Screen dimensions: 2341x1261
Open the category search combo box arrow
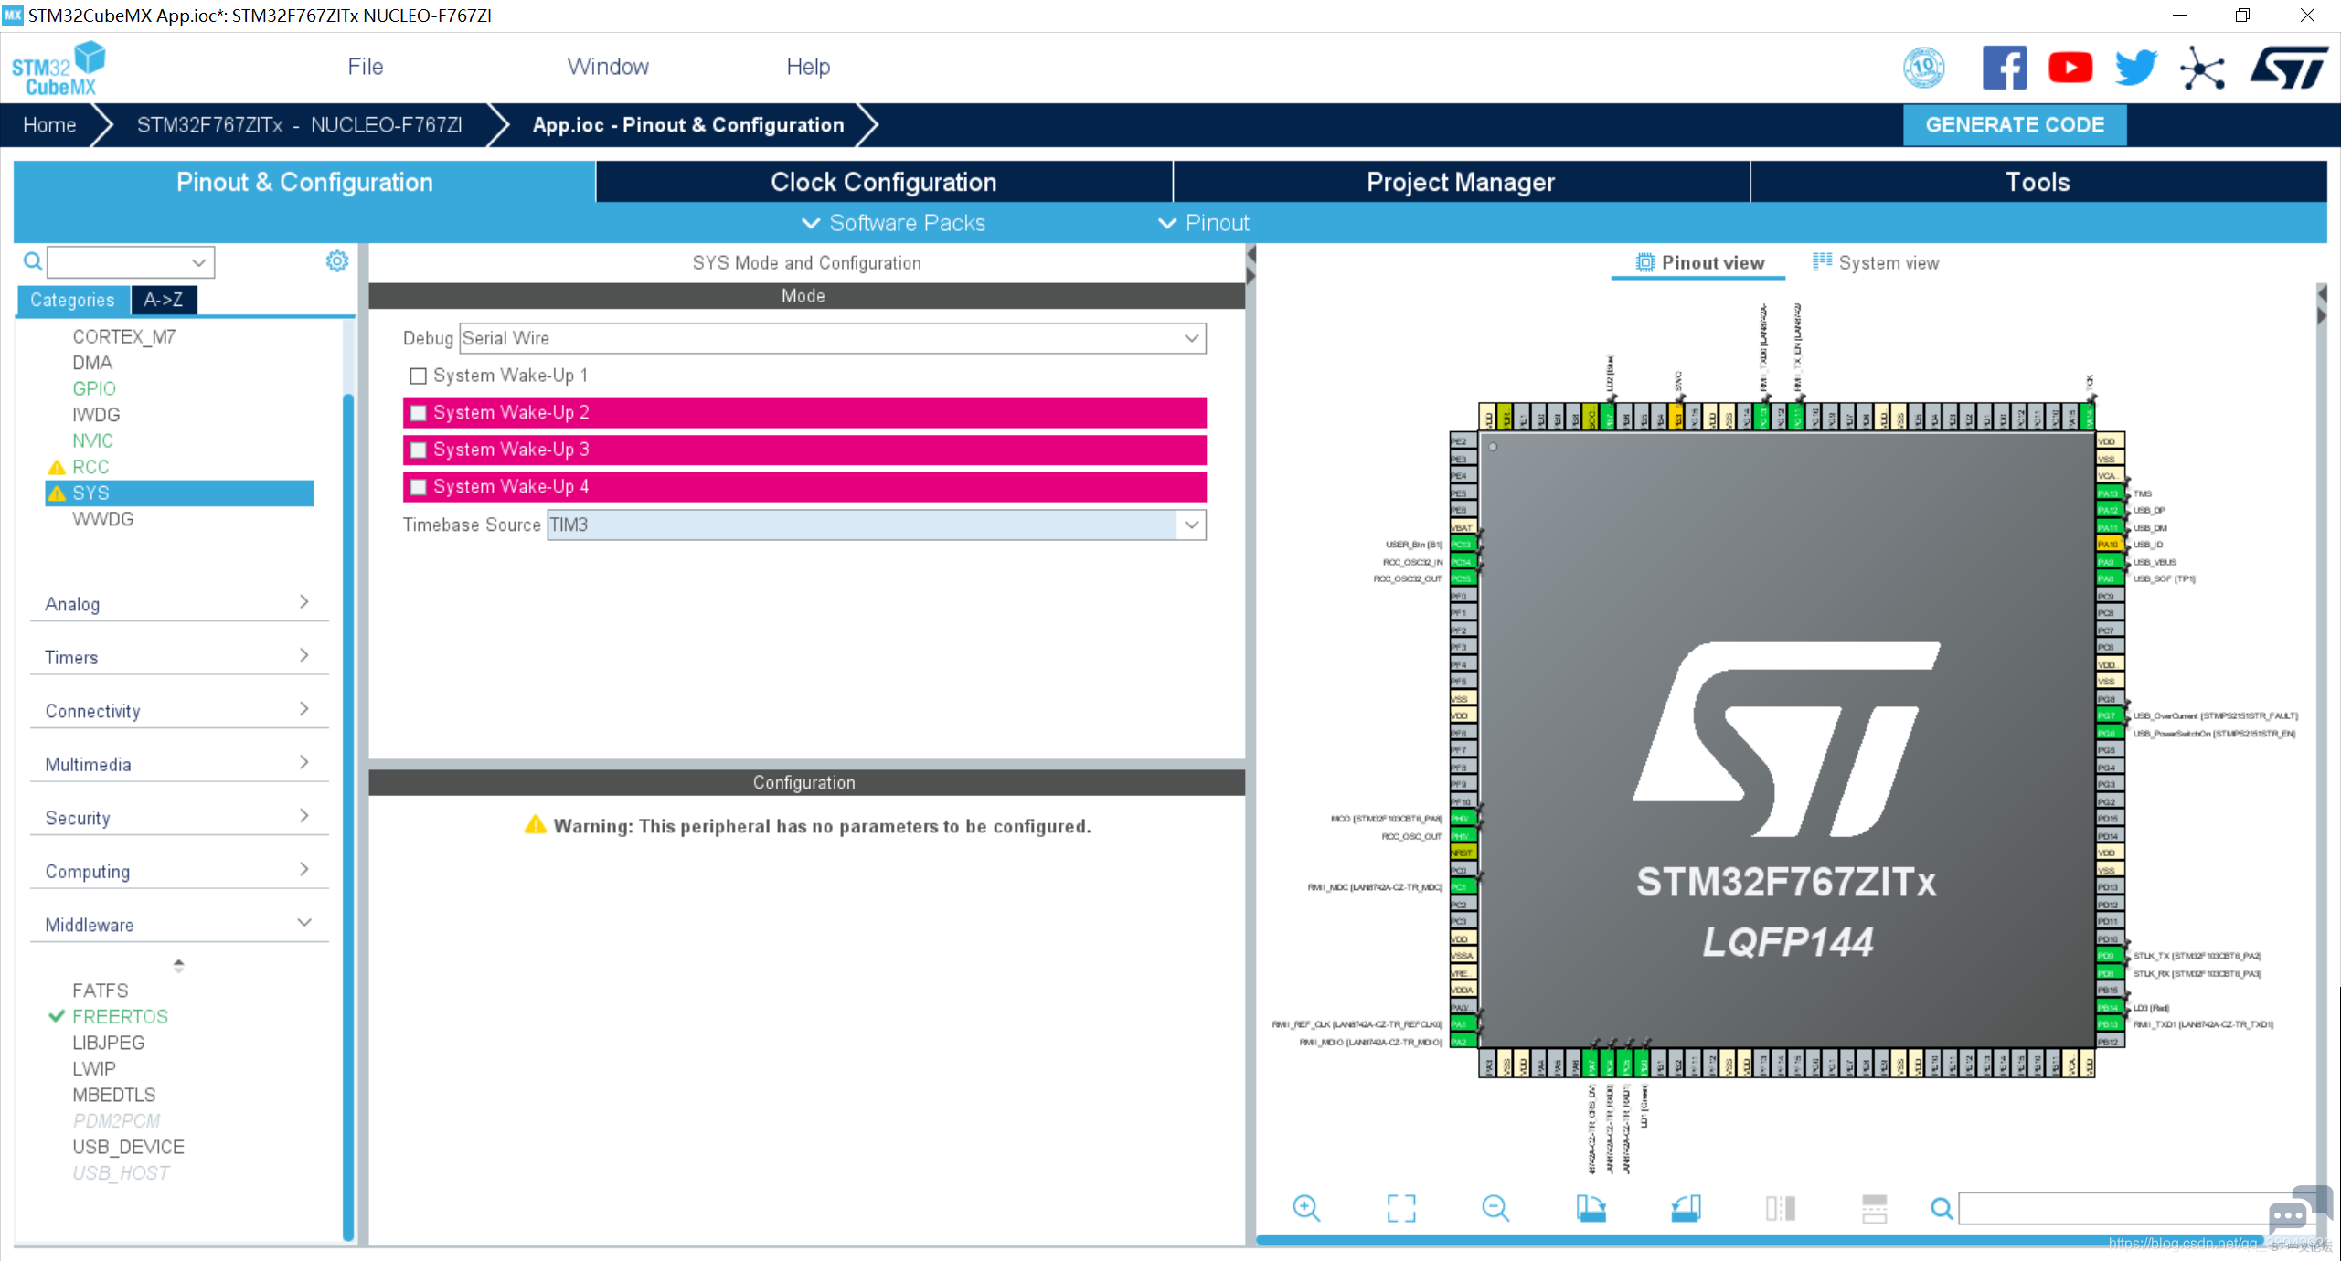coord(198,262)
